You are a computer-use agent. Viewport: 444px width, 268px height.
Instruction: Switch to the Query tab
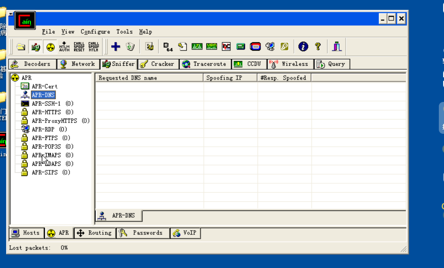tap(332, 64)
